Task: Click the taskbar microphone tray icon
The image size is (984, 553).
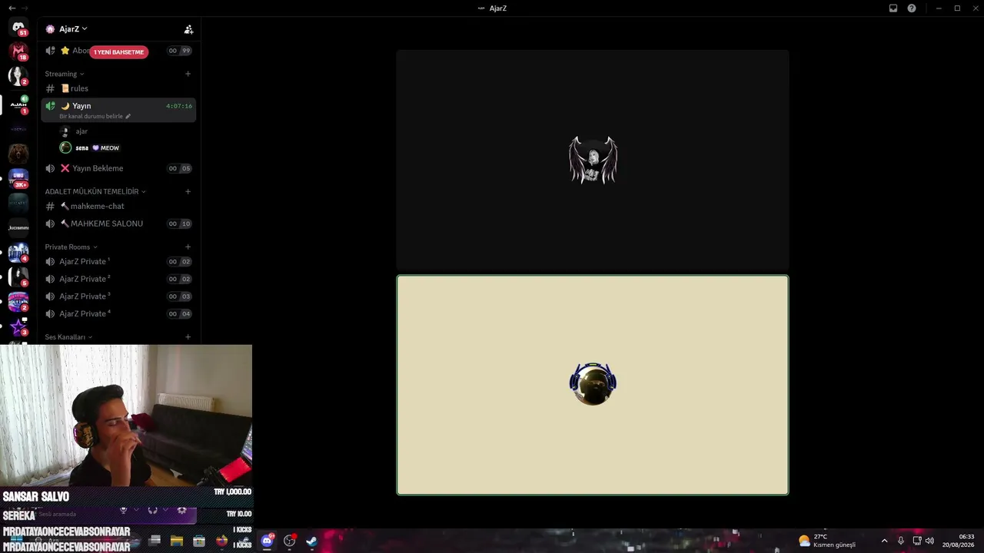Action: [900, 541]
